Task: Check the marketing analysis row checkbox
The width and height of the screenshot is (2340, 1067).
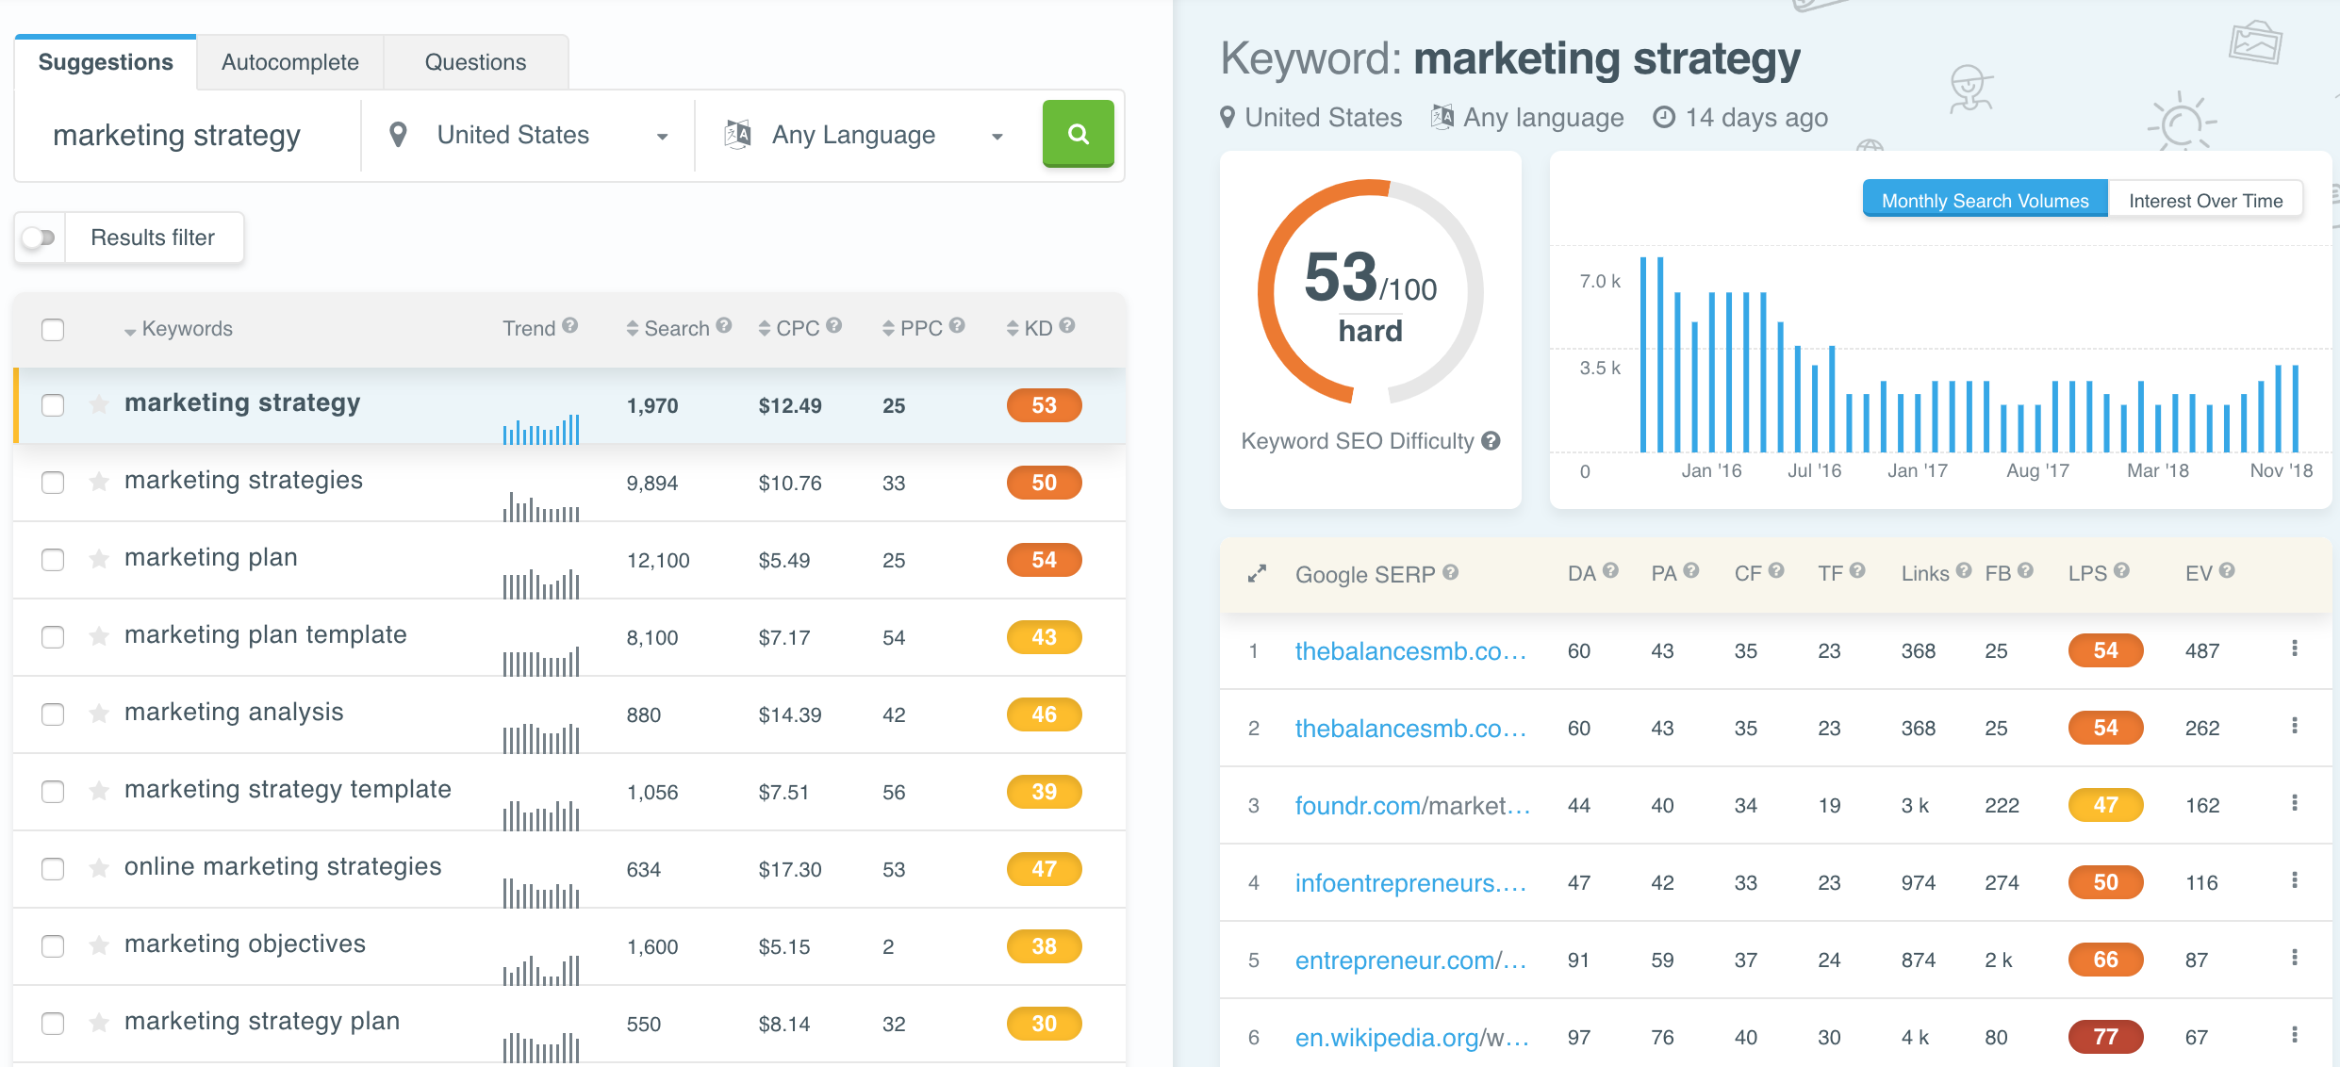Action: [53, 714]
